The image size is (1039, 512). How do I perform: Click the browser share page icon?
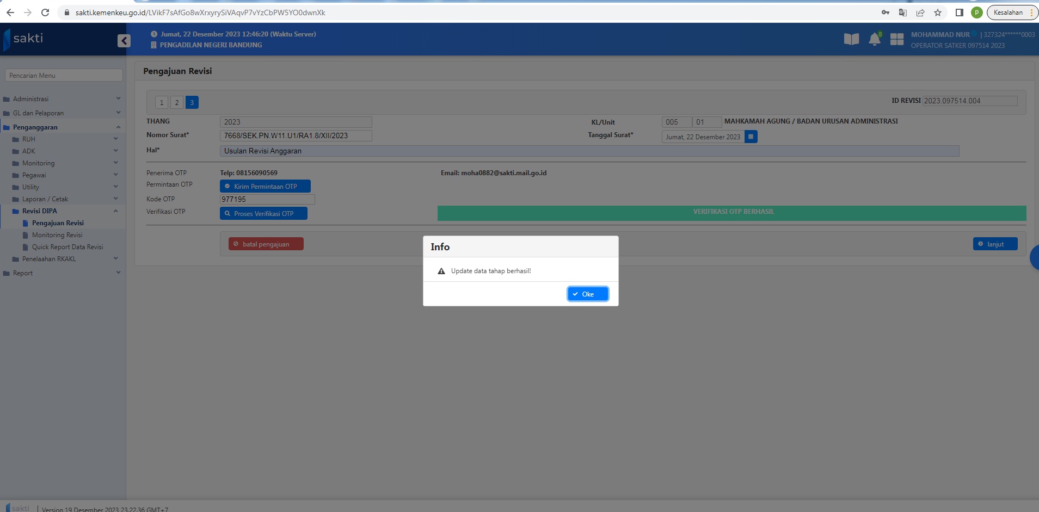click(920, 13)
